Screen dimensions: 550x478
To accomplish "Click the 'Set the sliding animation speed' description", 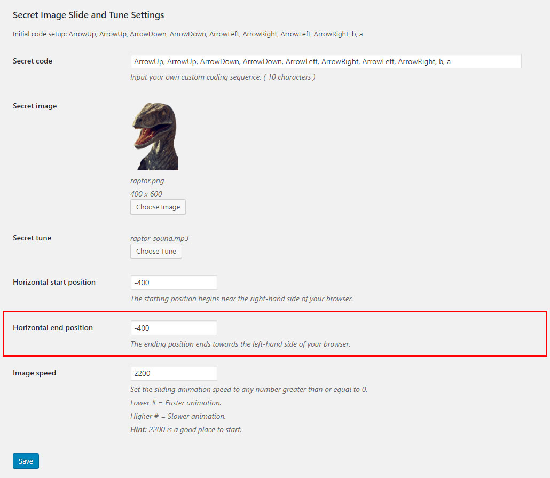I will coord(249,389).
